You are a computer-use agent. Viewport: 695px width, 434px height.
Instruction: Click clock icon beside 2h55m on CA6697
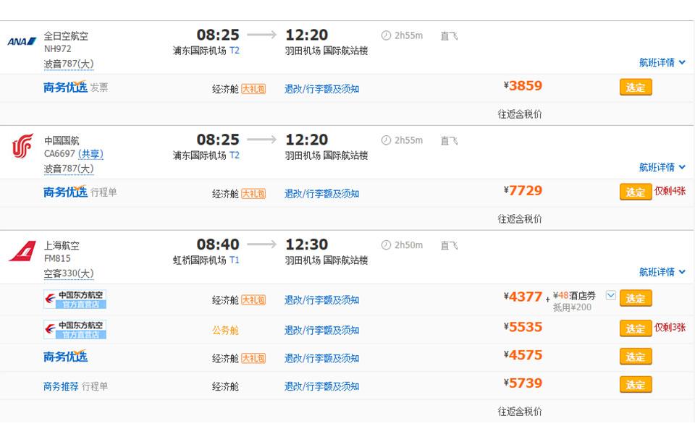(386, 140)
